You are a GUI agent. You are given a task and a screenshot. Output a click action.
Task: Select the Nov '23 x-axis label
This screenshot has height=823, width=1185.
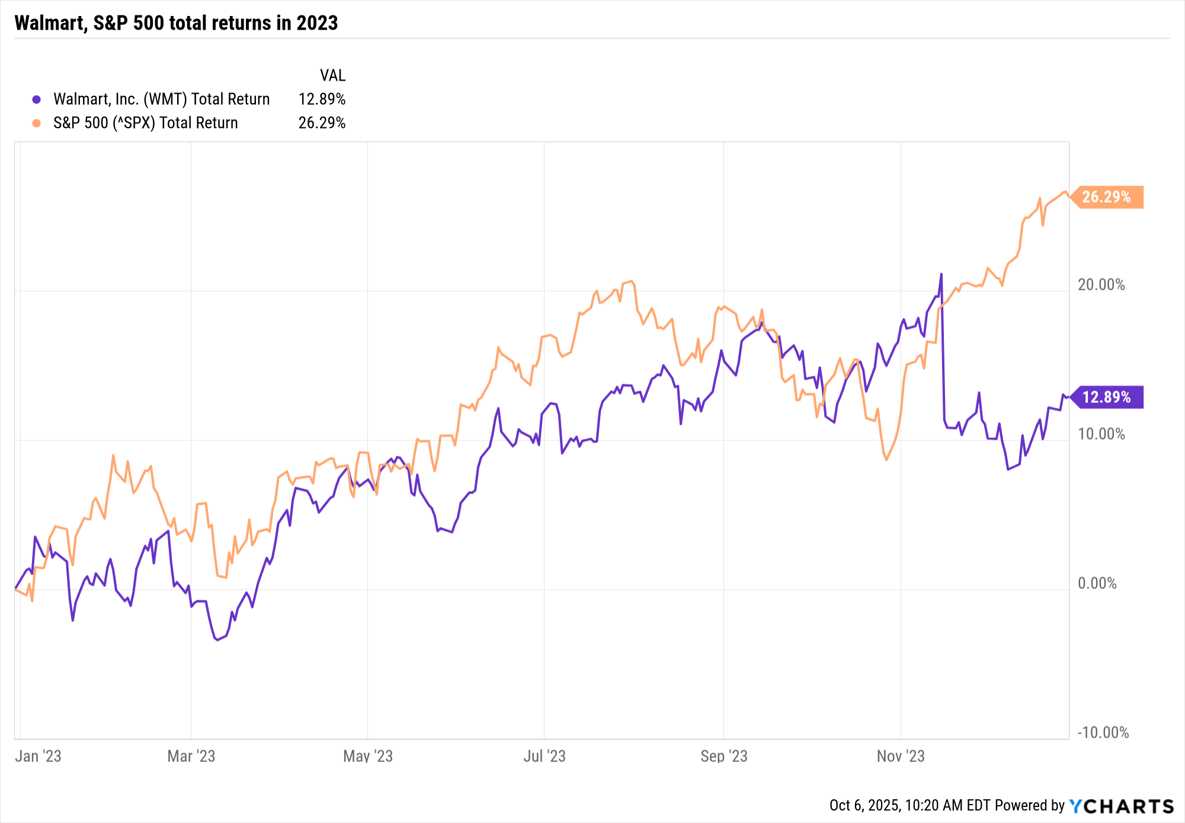pos(901,756)
